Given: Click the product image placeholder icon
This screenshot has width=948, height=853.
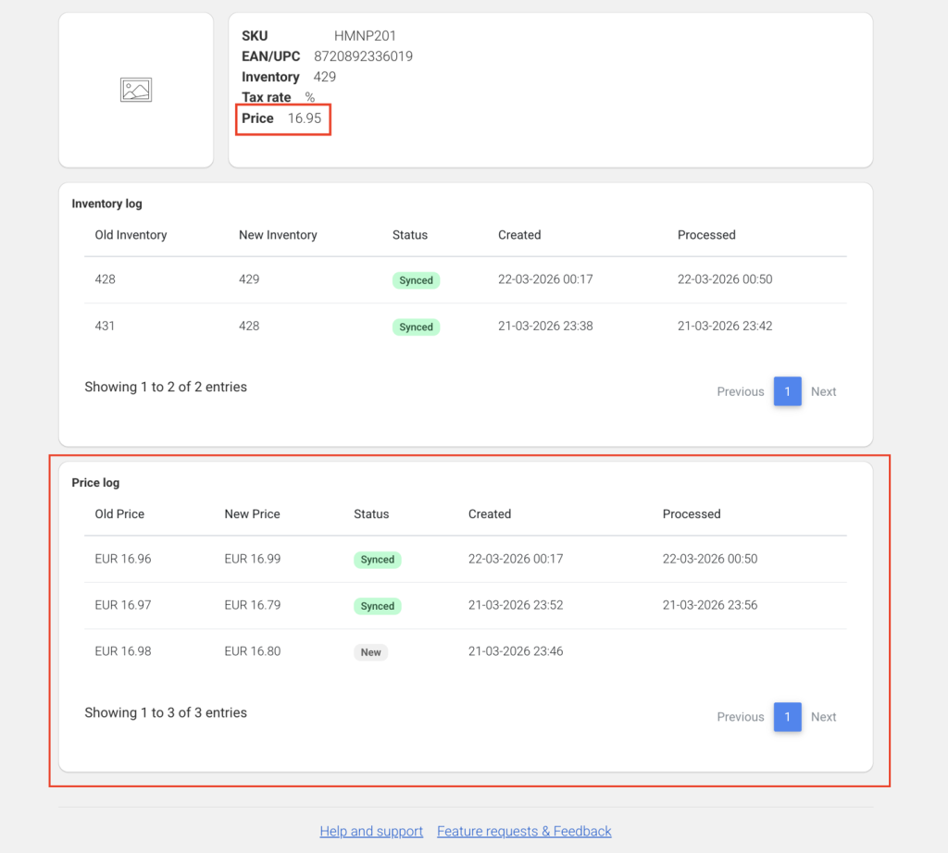Looking at the screenshot, I should pos(136,90).
